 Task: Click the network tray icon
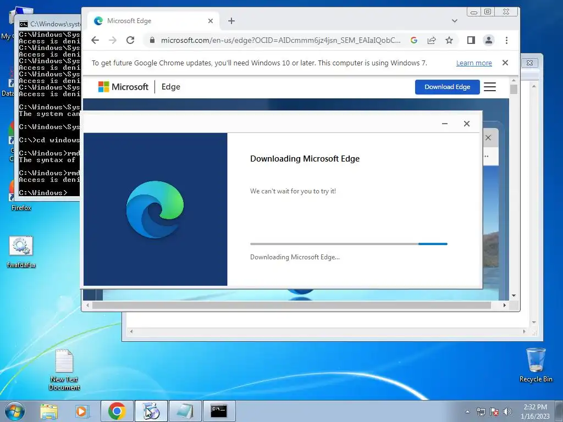(x=481, y=412)
